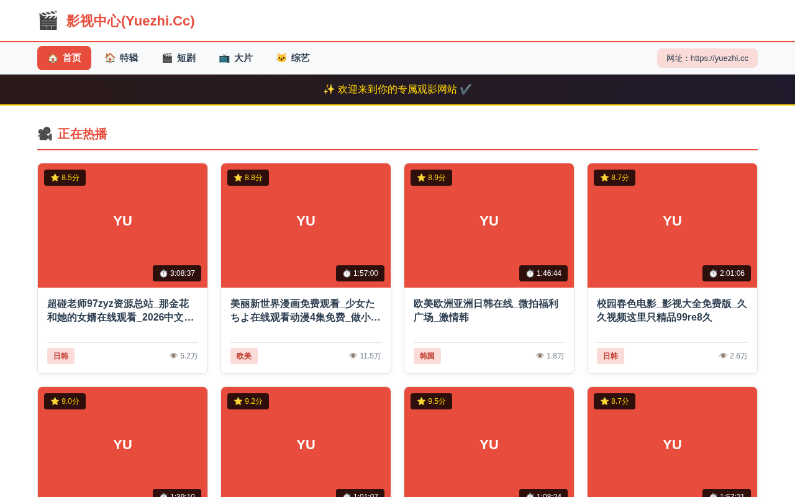Click the 欢迎来到你的专属观影网站 banner text
795x497 pixels.
click(x=397, y=89)
